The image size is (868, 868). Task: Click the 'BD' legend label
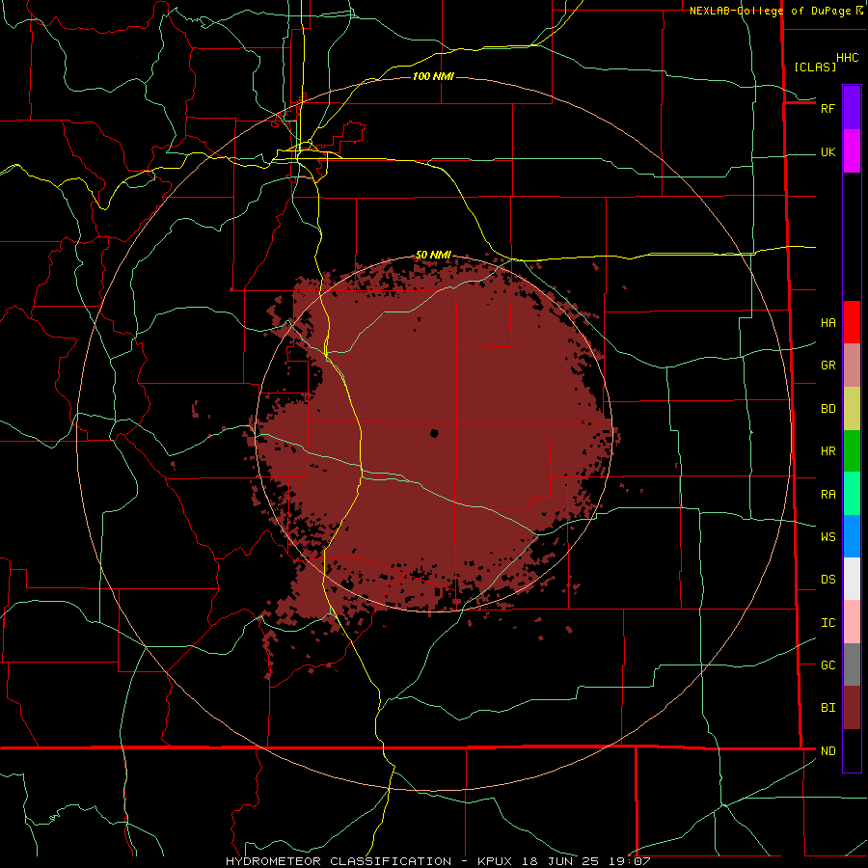coord(827,409)
